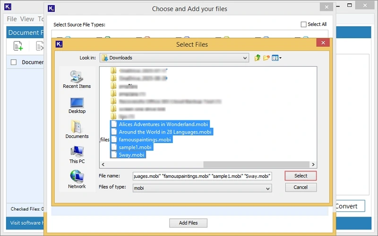Open Network in the places sidebar
This screenshot has width=378, height=236.
pyautogui.click(x=77, y=179)
